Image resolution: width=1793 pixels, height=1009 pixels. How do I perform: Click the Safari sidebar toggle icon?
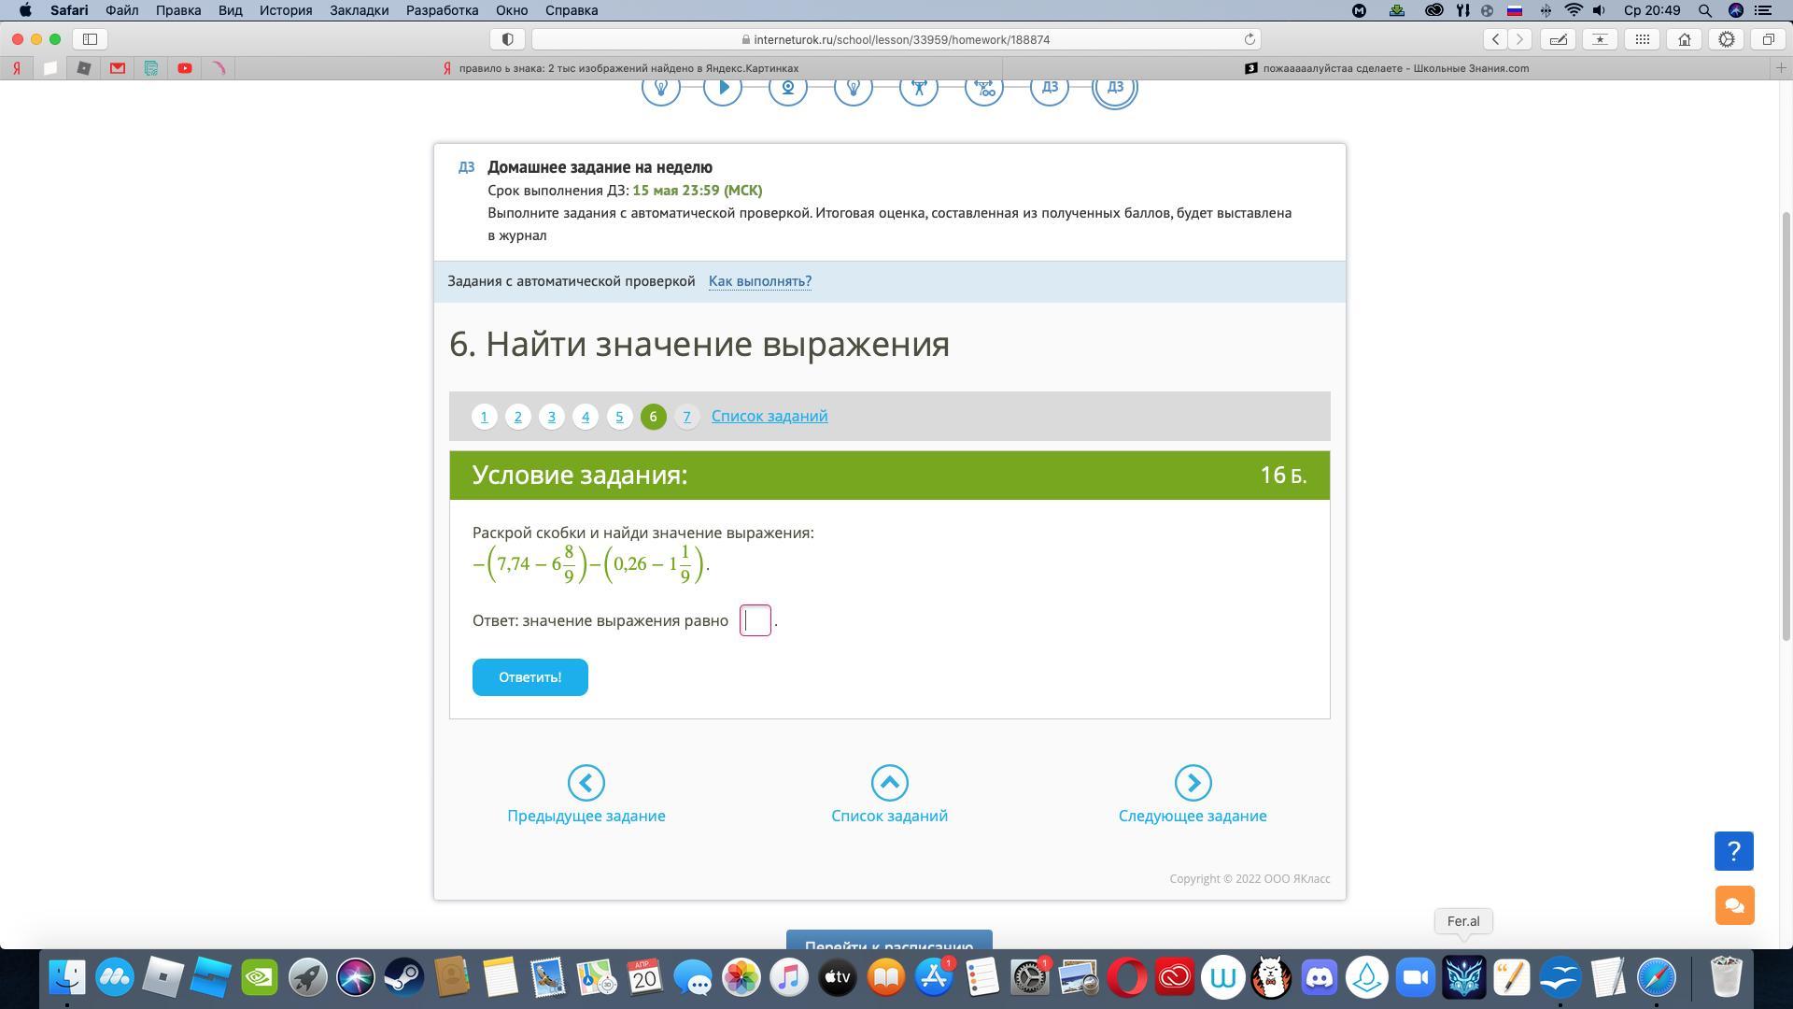[91, 39]
